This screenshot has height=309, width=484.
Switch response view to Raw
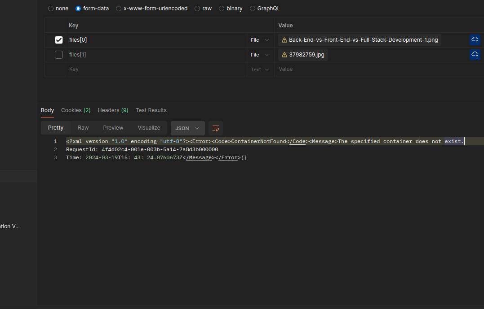tap(83, 128)
